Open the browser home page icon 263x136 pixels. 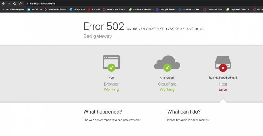[x=20, y=4]
